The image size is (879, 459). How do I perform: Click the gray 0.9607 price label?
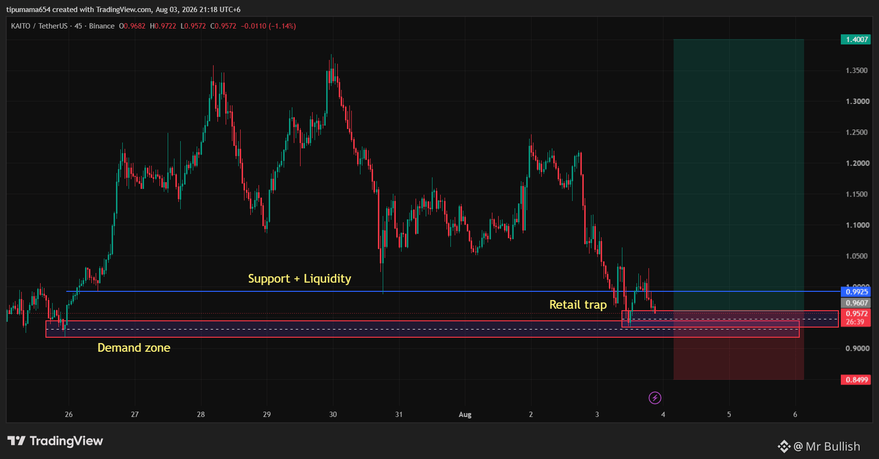(856, 303)
